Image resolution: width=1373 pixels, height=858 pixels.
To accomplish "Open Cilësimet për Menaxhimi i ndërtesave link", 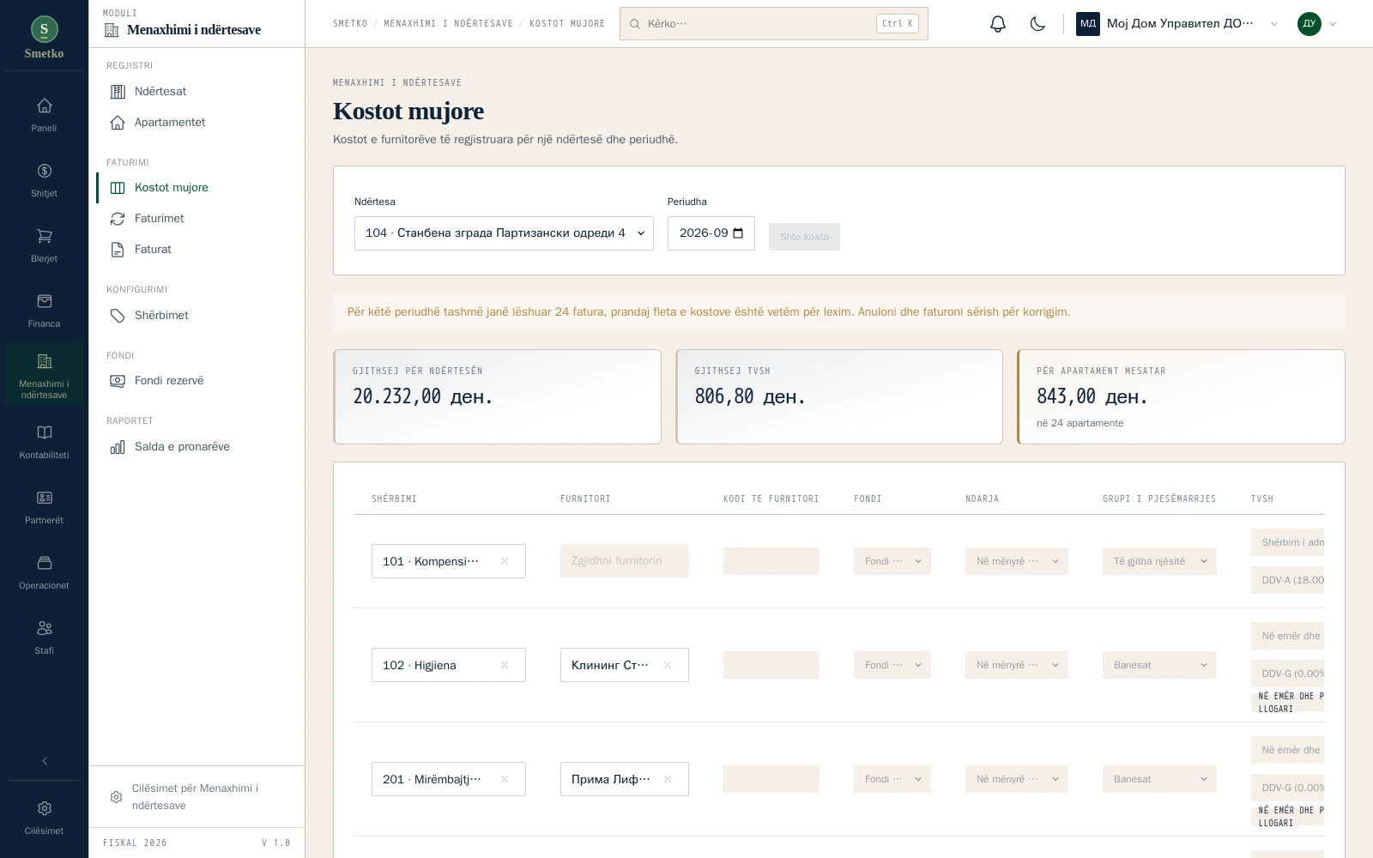I will (197, 797).
